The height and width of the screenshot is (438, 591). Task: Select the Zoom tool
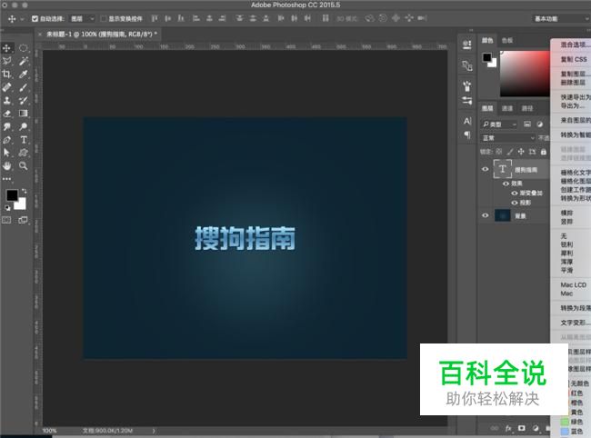24,165
